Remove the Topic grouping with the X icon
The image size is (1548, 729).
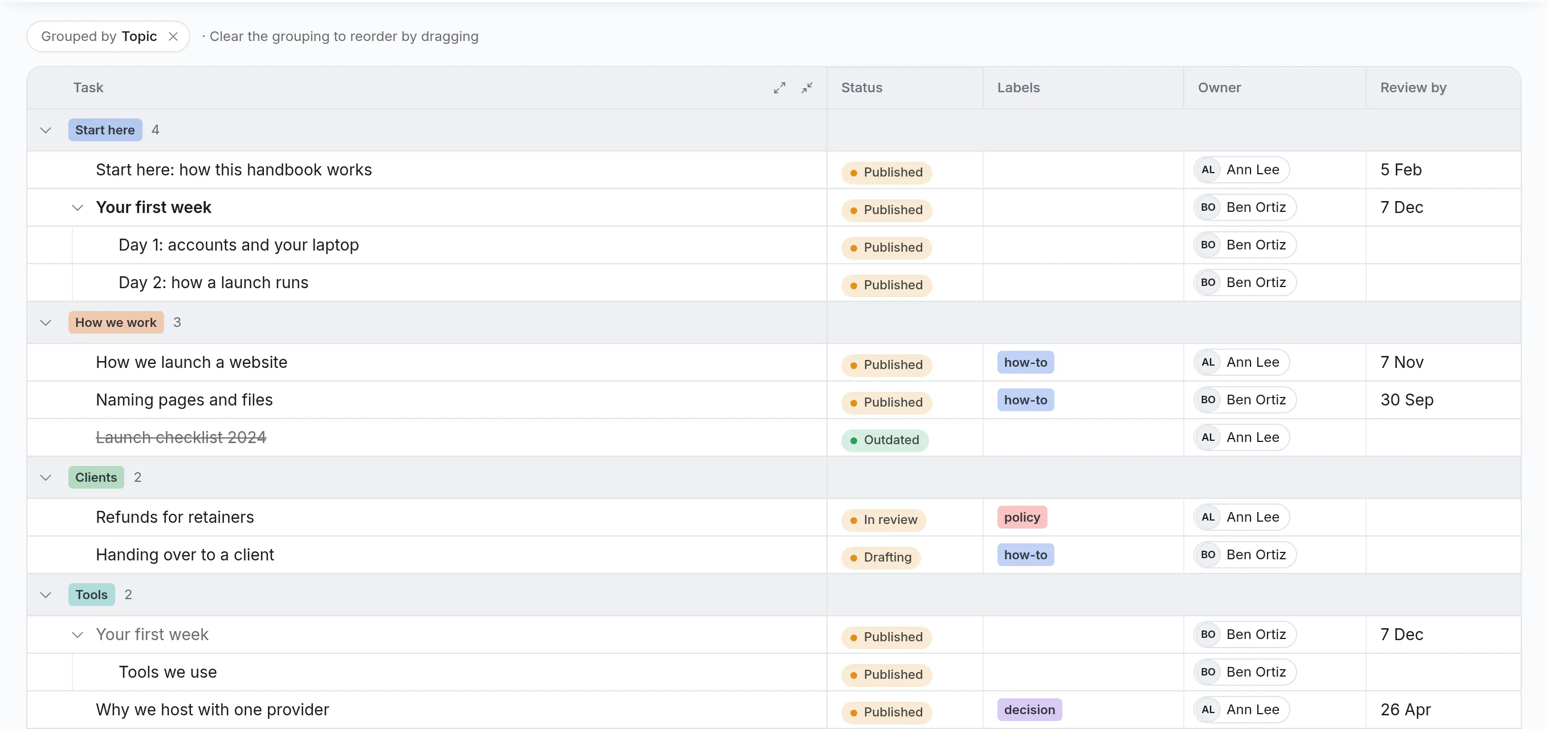(173, 36)
